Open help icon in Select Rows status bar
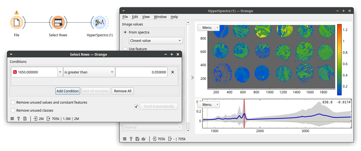Image resolution: width=361 pixels, height=151 pixels. (19, 119)
